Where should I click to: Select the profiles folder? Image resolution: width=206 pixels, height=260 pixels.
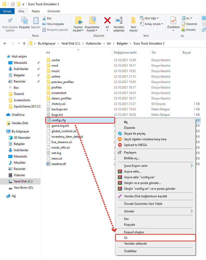point(56,87)
